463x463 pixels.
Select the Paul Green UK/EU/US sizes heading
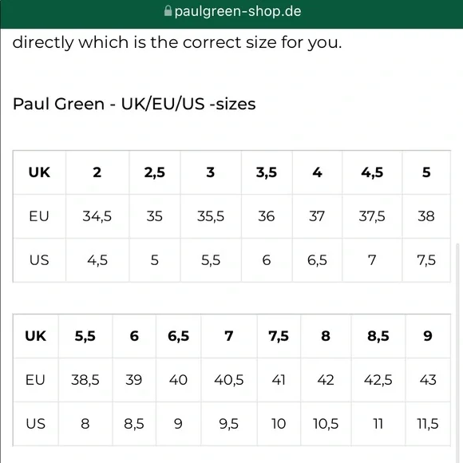click(x=134, y=104)
